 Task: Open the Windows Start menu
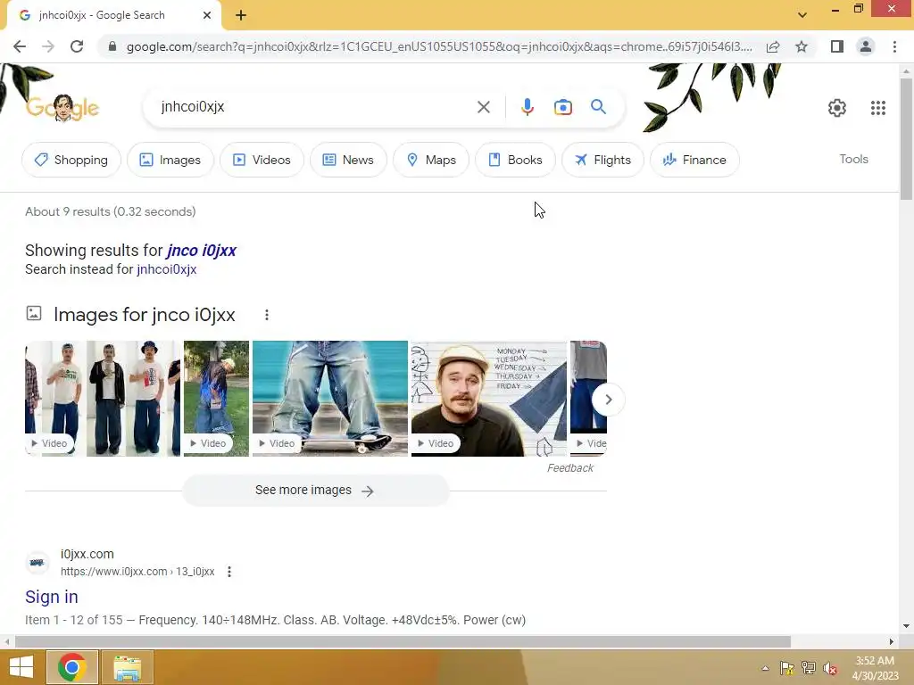tap(21, 667)
